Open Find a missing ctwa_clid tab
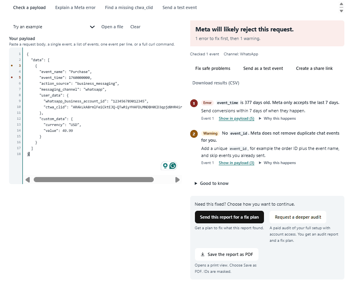353x283 pixels. click(129, 7)
